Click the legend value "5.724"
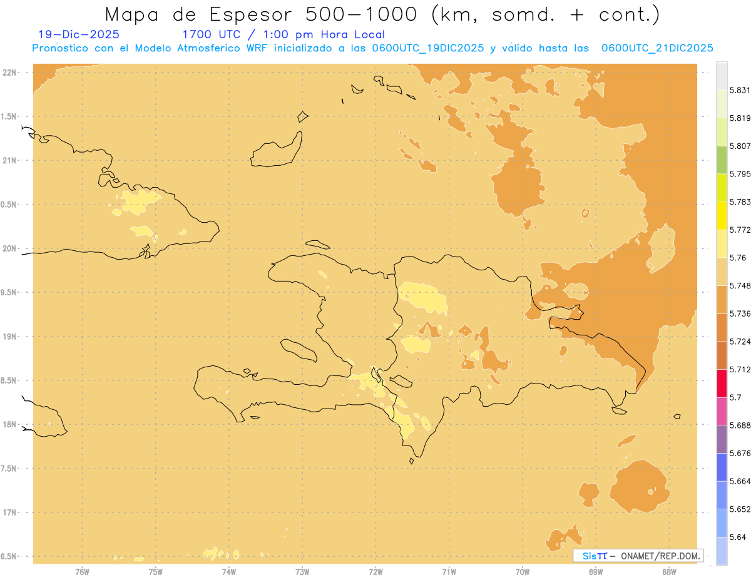This screenshot has height=580, width=751. [740, 342]
